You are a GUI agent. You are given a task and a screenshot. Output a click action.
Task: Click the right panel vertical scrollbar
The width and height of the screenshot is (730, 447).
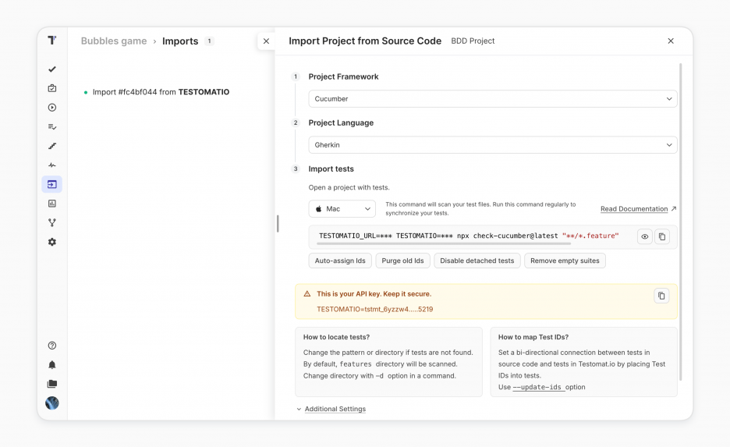pyautogui.click(x=680, y=222)
